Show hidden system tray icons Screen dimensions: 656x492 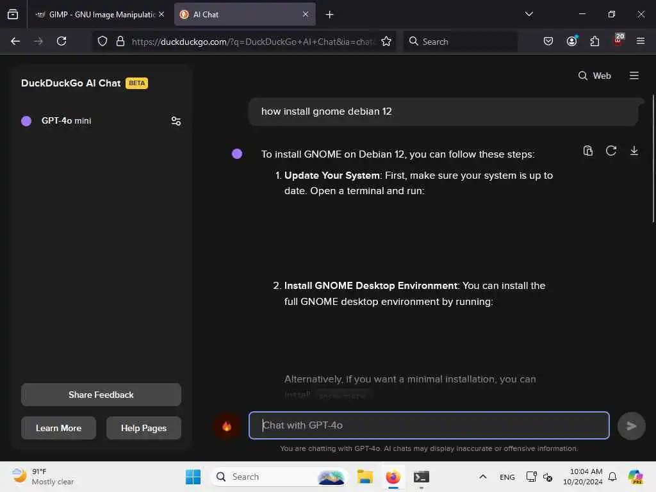click(x=483, y=477)
